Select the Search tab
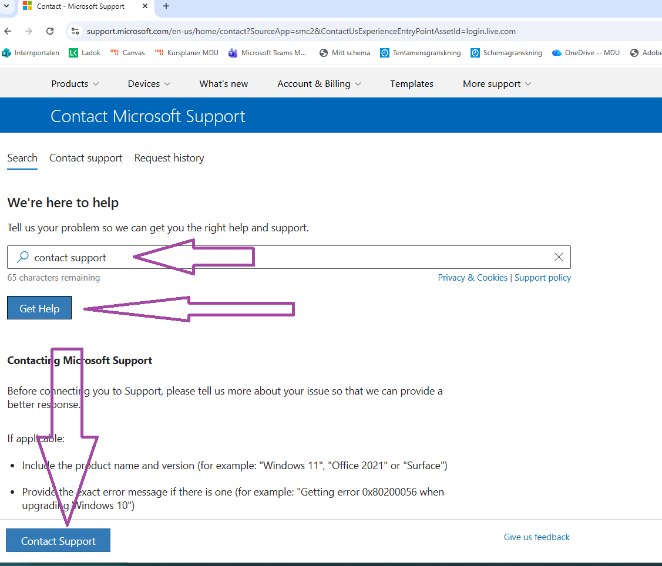This screenshot has width=662, height=566. tap(22, 159)
